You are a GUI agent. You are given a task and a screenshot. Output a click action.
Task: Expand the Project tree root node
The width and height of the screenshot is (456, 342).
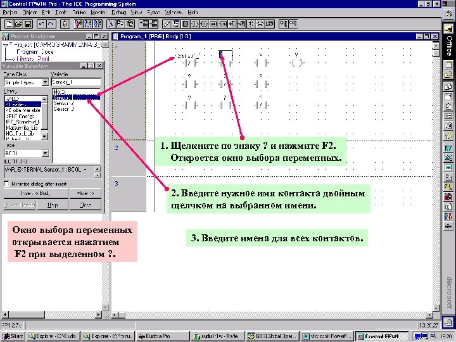(6, 46)
